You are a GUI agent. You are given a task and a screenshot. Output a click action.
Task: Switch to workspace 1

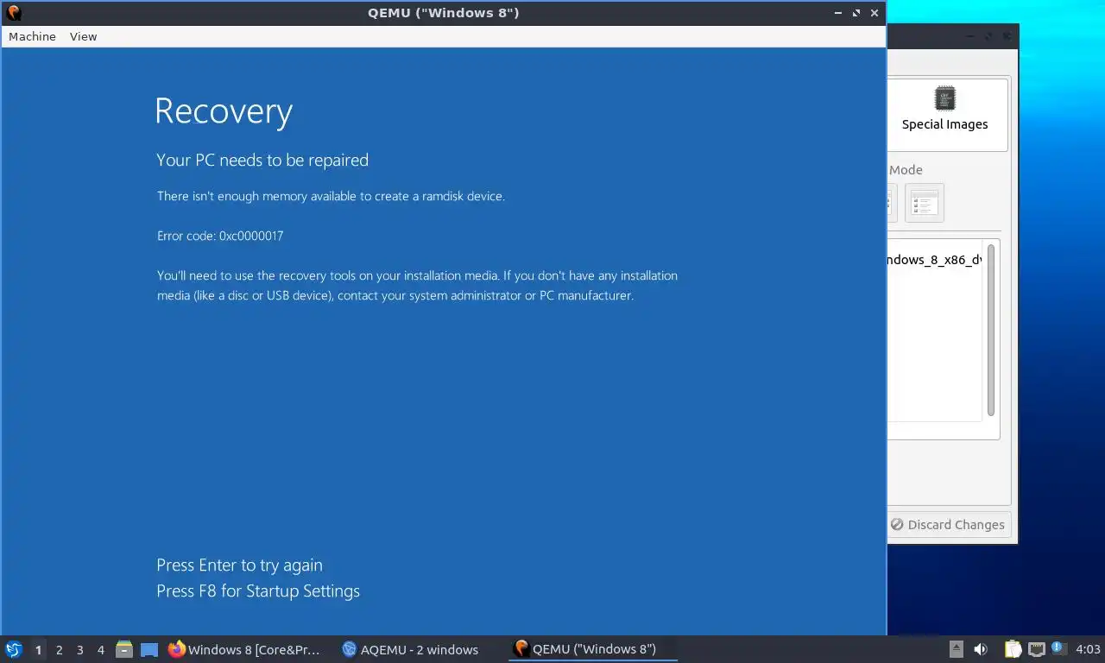click(x=38, y=650)
